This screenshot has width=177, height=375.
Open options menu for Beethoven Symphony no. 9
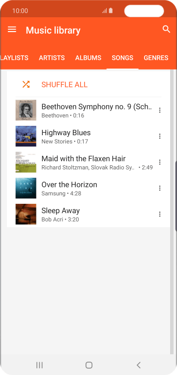[160, 110]
